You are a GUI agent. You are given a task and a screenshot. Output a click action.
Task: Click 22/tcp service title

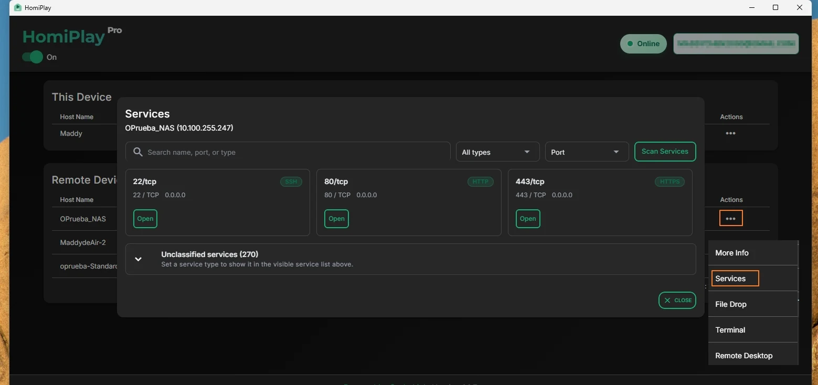[145, 181]
